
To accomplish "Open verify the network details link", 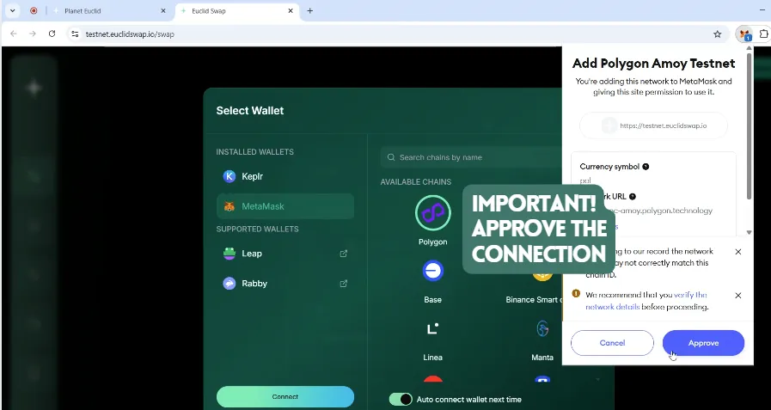I will 646,301.
